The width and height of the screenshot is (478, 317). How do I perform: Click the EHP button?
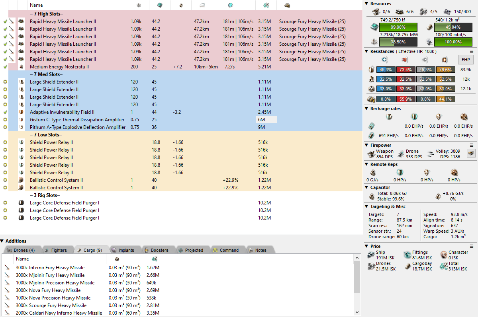click(x=465, y=60)
